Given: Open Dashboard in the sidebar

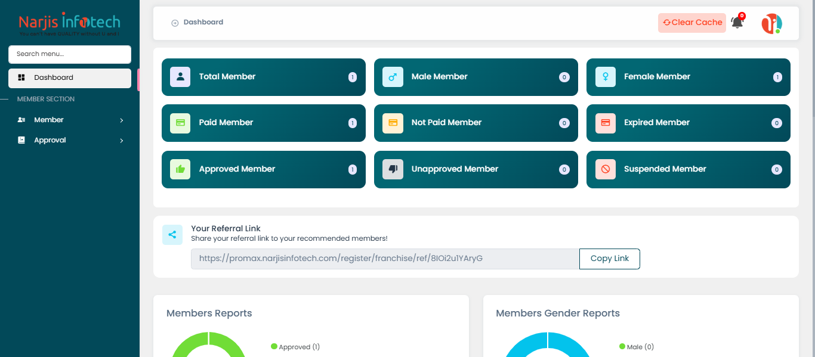Looking at the screenshot, I should pos(70,78).
